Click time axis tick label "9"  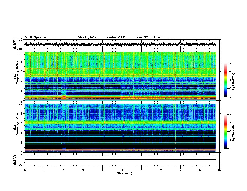[x=200, y=170]
